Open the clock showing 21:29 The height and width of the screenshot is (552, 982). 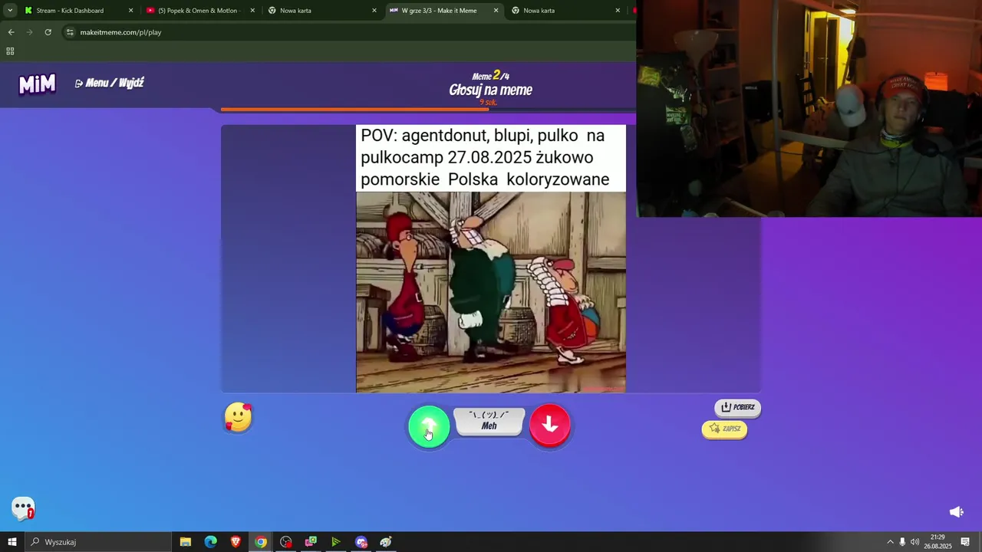(938, 542)
